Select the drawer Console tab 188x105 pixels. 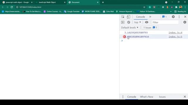click(x=132, y=97)
